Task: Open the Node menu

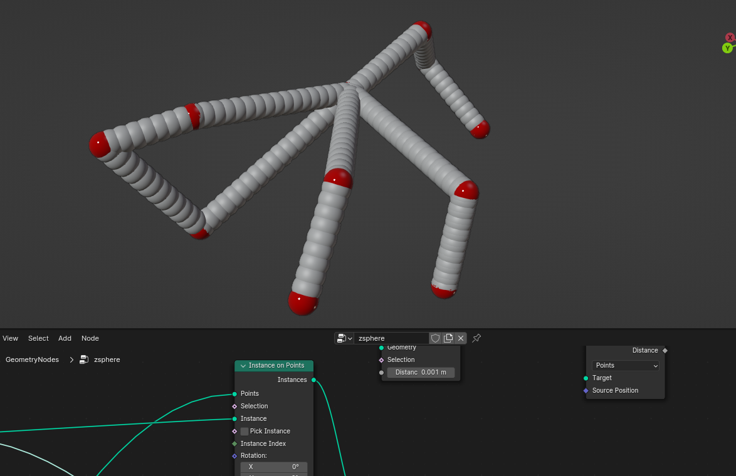Action: click(90, 338)
